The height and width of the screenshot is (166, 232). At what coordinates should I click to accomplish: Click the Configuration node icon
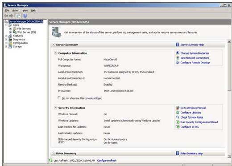coord(10,43)
